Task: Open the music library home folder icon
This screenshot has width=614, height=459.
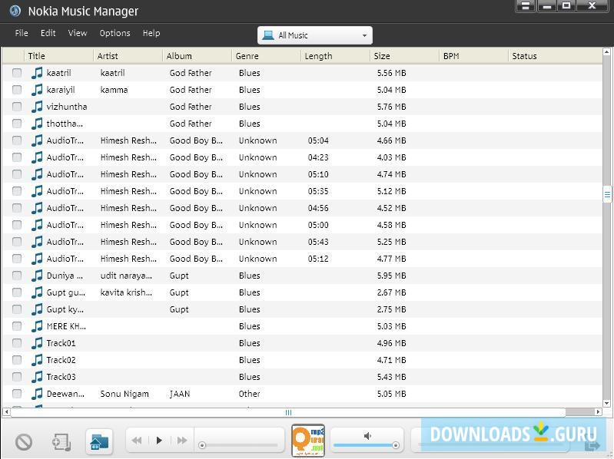Action: pos(99,442)
